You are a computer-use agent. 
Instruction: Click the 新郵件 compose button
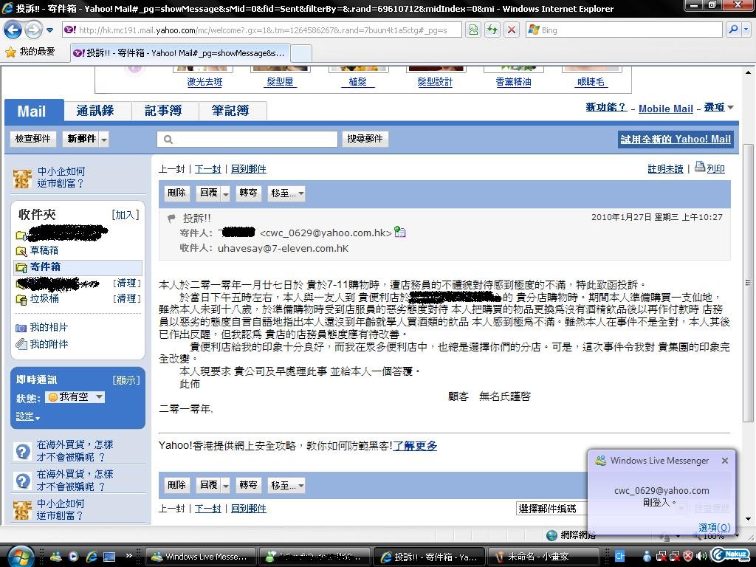tap(81, 139)
